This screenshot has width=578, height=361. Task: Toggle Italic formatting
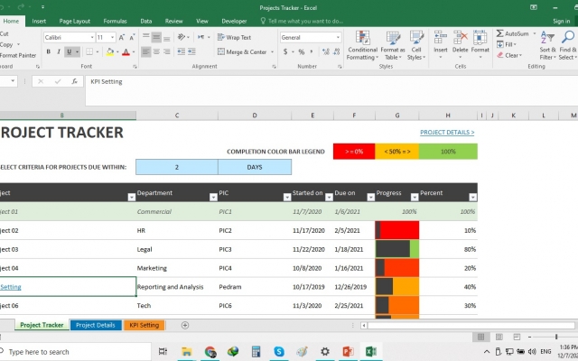point(58,52)
